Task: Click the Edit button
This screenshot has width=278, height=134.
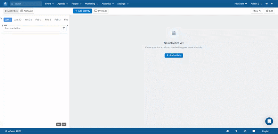Action: (270, 11)
